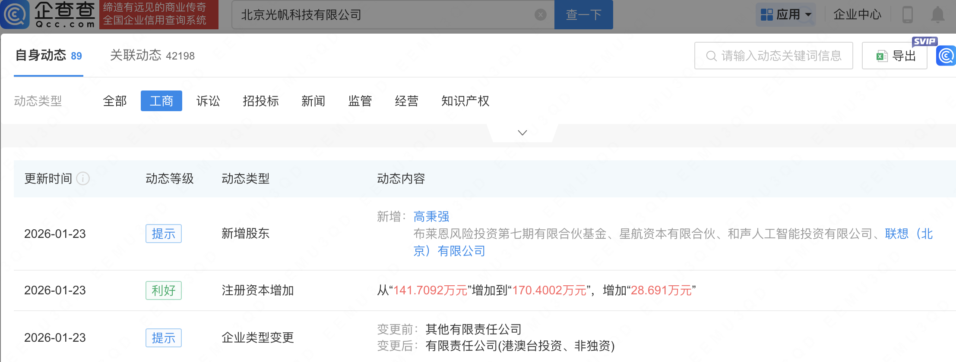
Task: Click the 企业中心 link
Action: (857, 15)
